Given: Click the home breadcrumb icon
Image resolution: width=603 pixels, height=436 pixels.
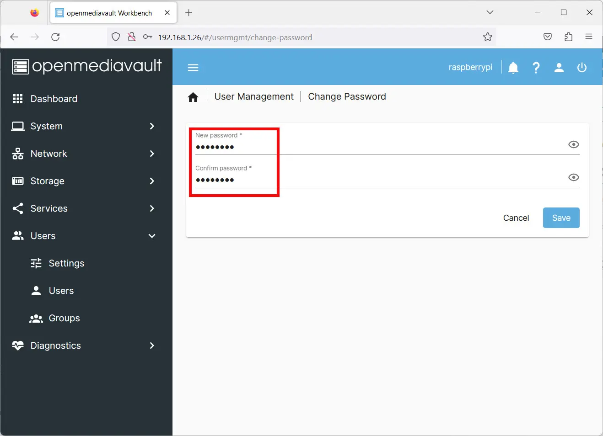Looking at the screenshot, I should [193, 96].
